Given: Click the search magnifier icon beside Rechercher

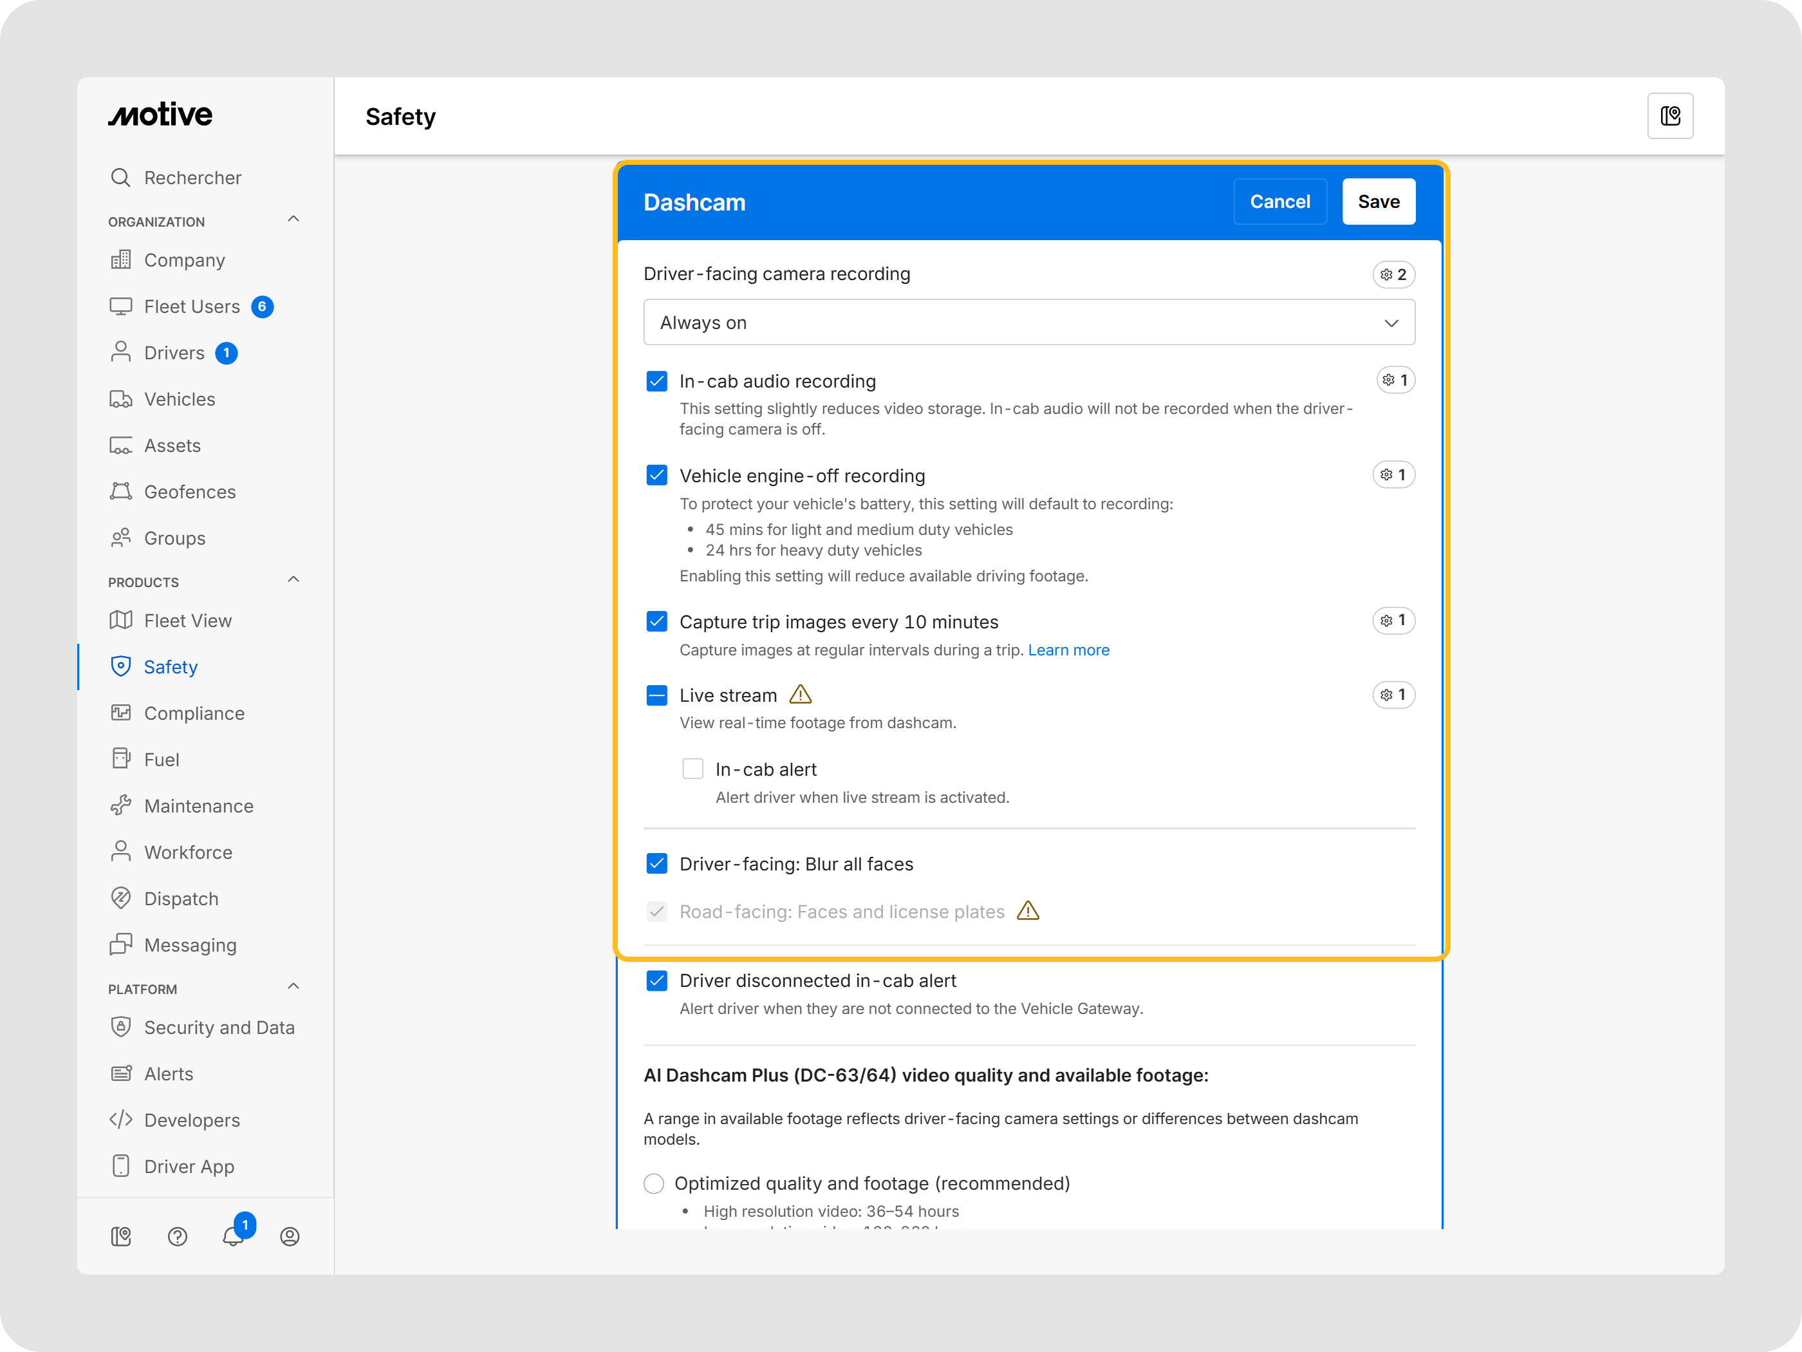Looking at the screenshot, I should pyautogui.click(x=120, y=178).
